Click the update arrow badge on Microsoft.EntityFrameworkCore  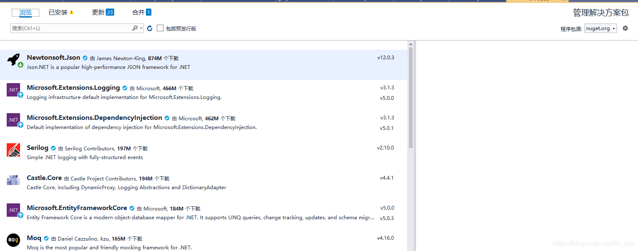[20, 215]
